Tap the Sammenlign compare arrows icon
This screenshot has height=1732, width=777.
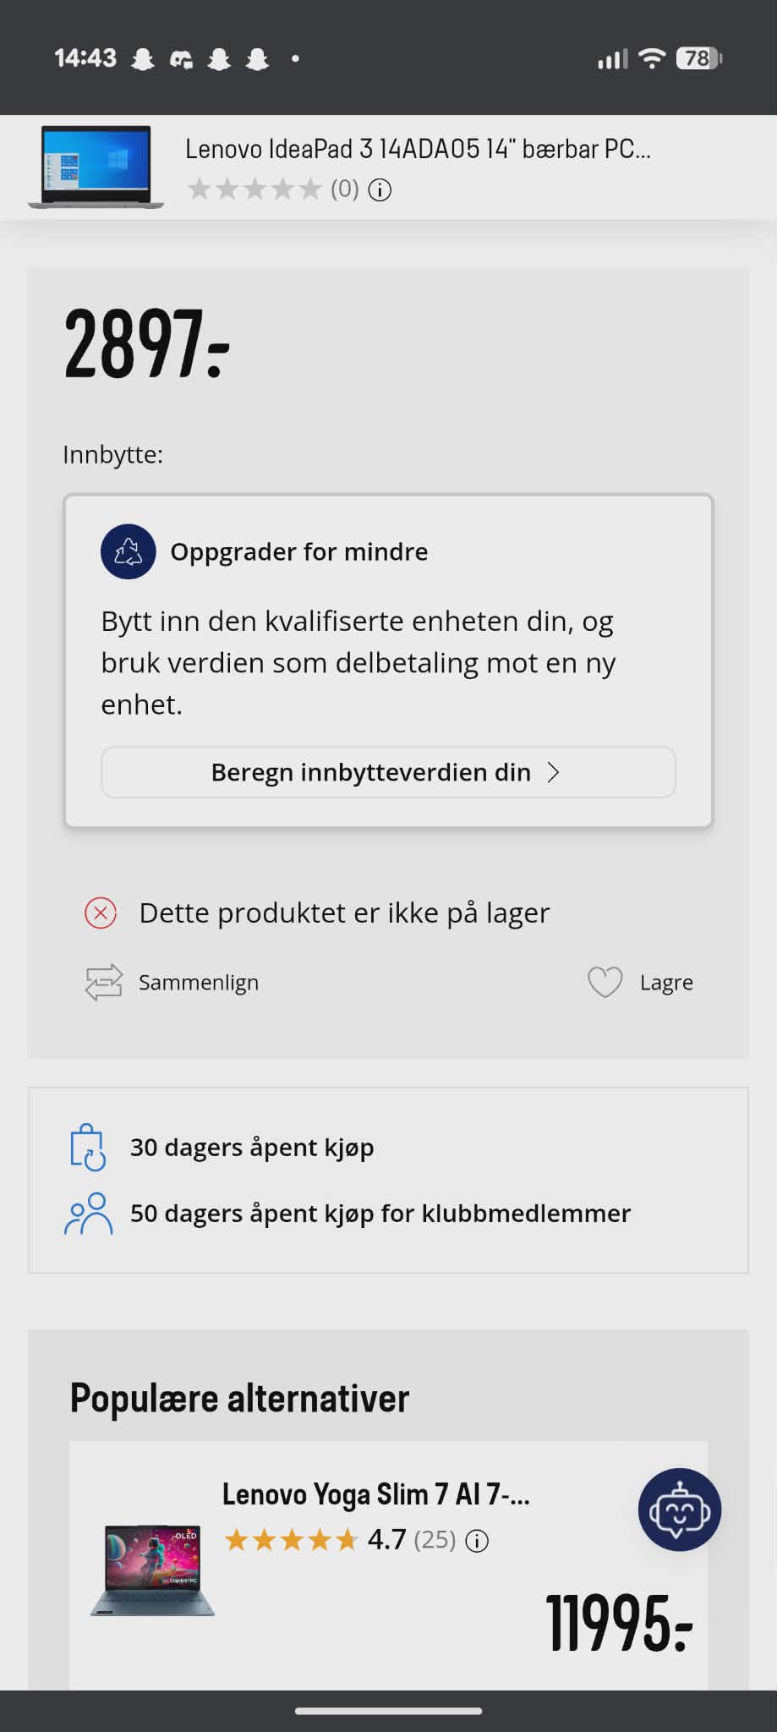[104, 982]
